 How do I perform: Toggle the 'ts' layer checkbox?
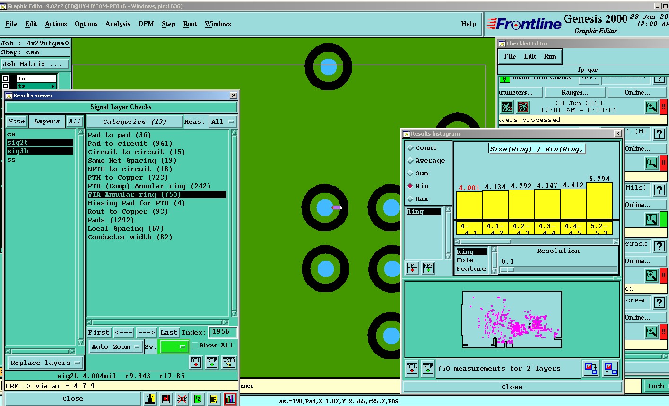coord(6,86)
